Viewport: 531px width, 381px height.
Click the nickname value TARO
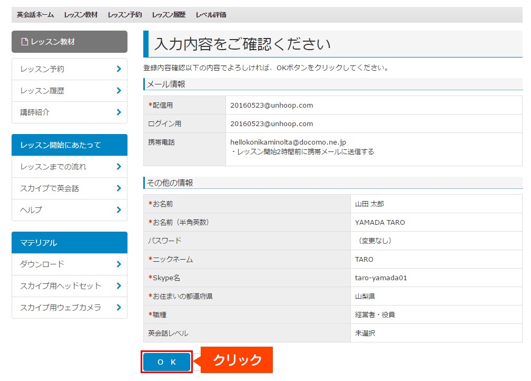(364, 260)
